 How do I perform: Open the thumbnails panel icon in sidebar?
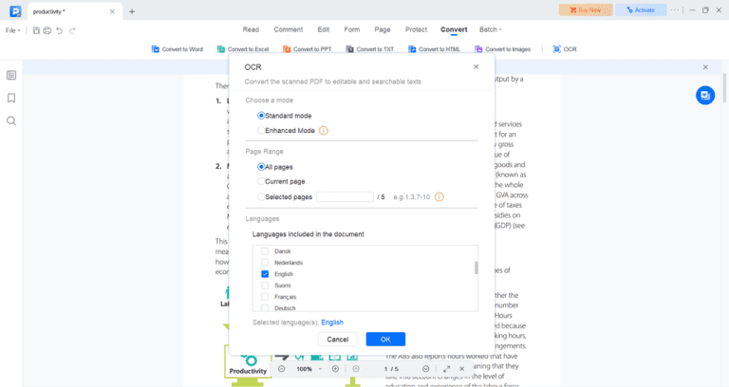(11, 75)
